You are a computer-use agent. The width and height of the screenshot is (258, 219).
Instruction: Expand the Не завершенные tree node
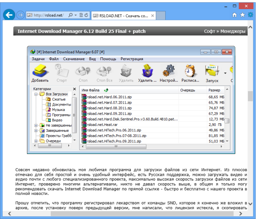(x=36, y=125)
